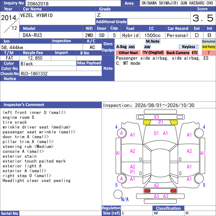Click the yellow 3rd Party badge
The width and height of the screenshot is (216, 216).
tap(208, 47)
